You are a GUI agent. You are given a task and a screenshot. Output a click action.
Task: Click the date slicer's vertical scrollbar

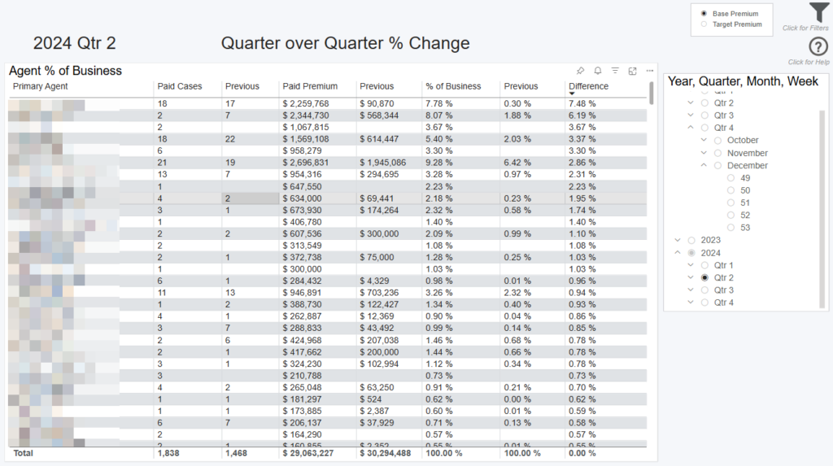[x=822, y=203]
